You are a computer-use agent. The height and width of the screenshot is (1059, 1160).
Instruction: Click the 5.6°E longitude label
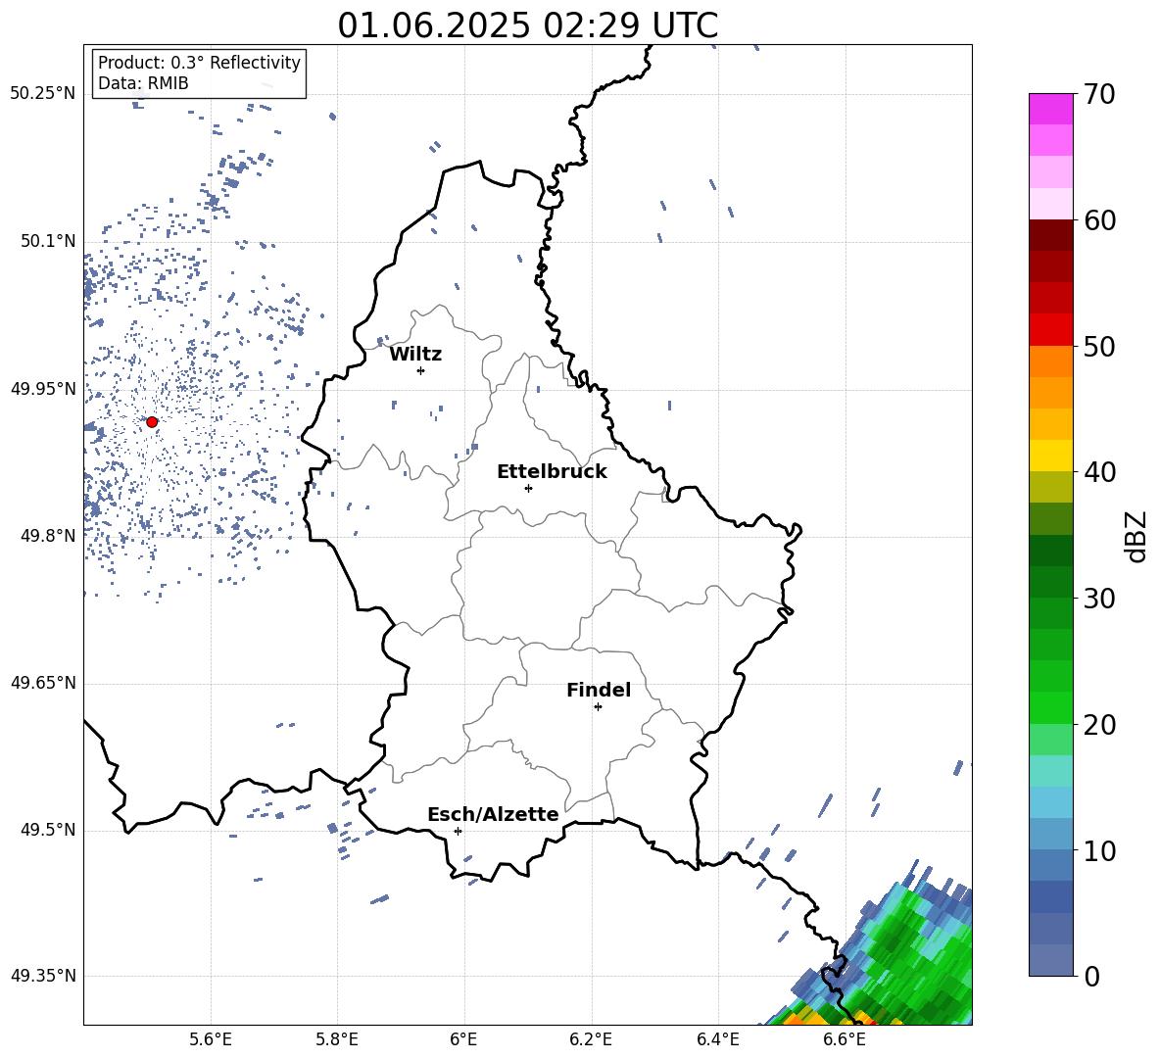pos(211,1039)
